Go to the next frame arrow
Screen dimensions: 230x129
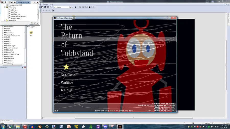[76, 7]
